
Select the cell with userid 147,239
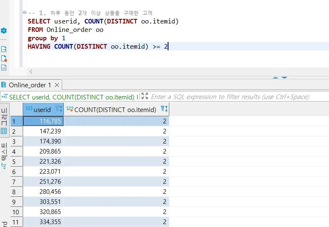click(43, 131)
